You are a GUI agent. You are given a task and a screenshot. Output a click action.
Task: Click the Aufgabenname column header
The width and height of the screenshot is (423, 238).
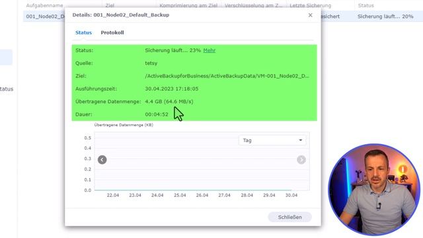click(44, 5)
